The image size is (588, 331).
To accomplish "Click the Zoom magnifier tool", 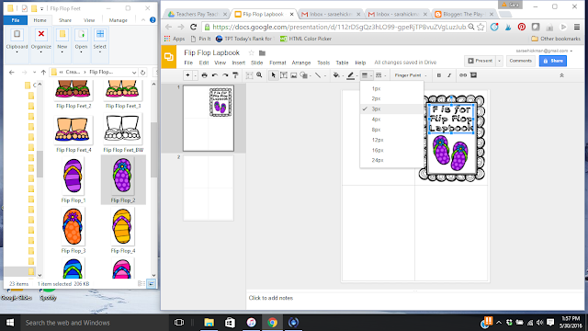I will coord(259,75).
